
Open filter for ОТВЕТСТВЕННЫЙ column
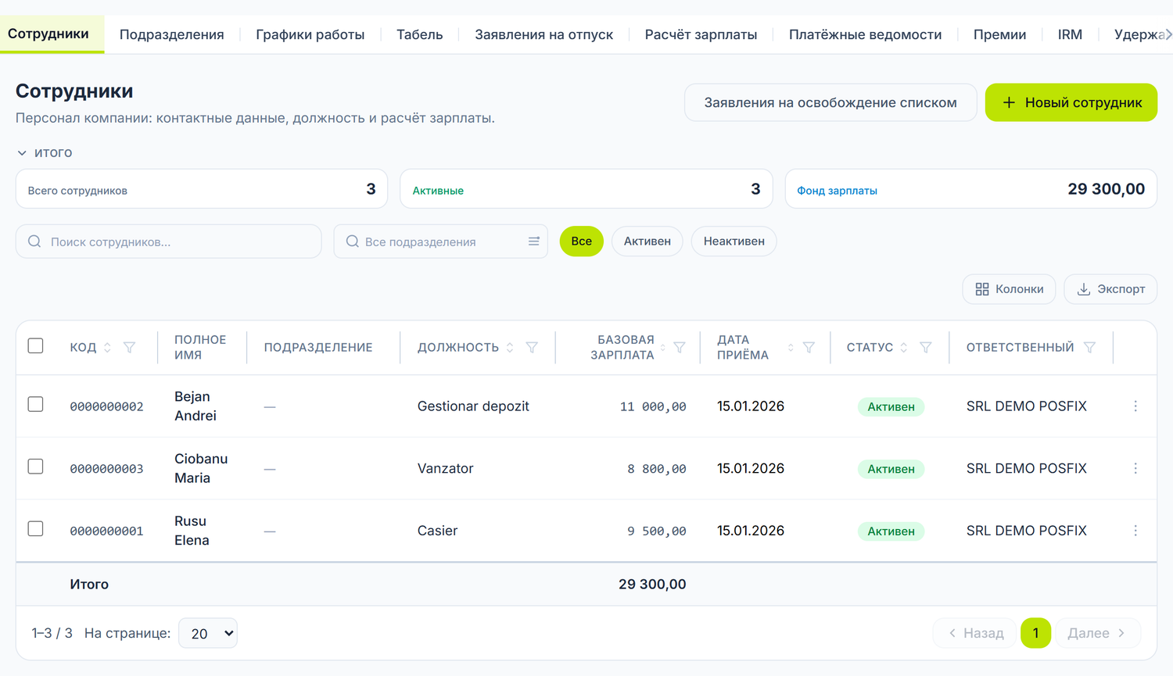(x=1090, y=347)
